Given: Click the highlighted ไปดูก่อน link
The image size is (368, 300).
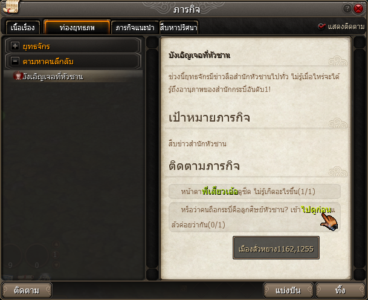Looking at the screenshot, I should point(317,209).
